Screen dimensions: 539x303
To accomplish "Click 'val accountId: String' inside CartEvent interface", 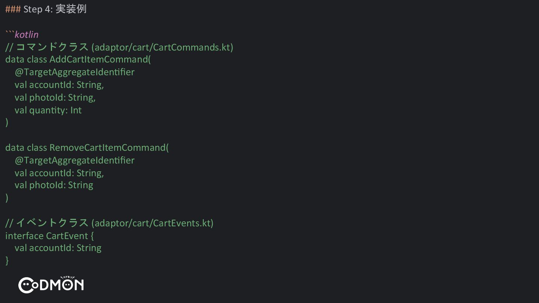I will click(58, 248).
